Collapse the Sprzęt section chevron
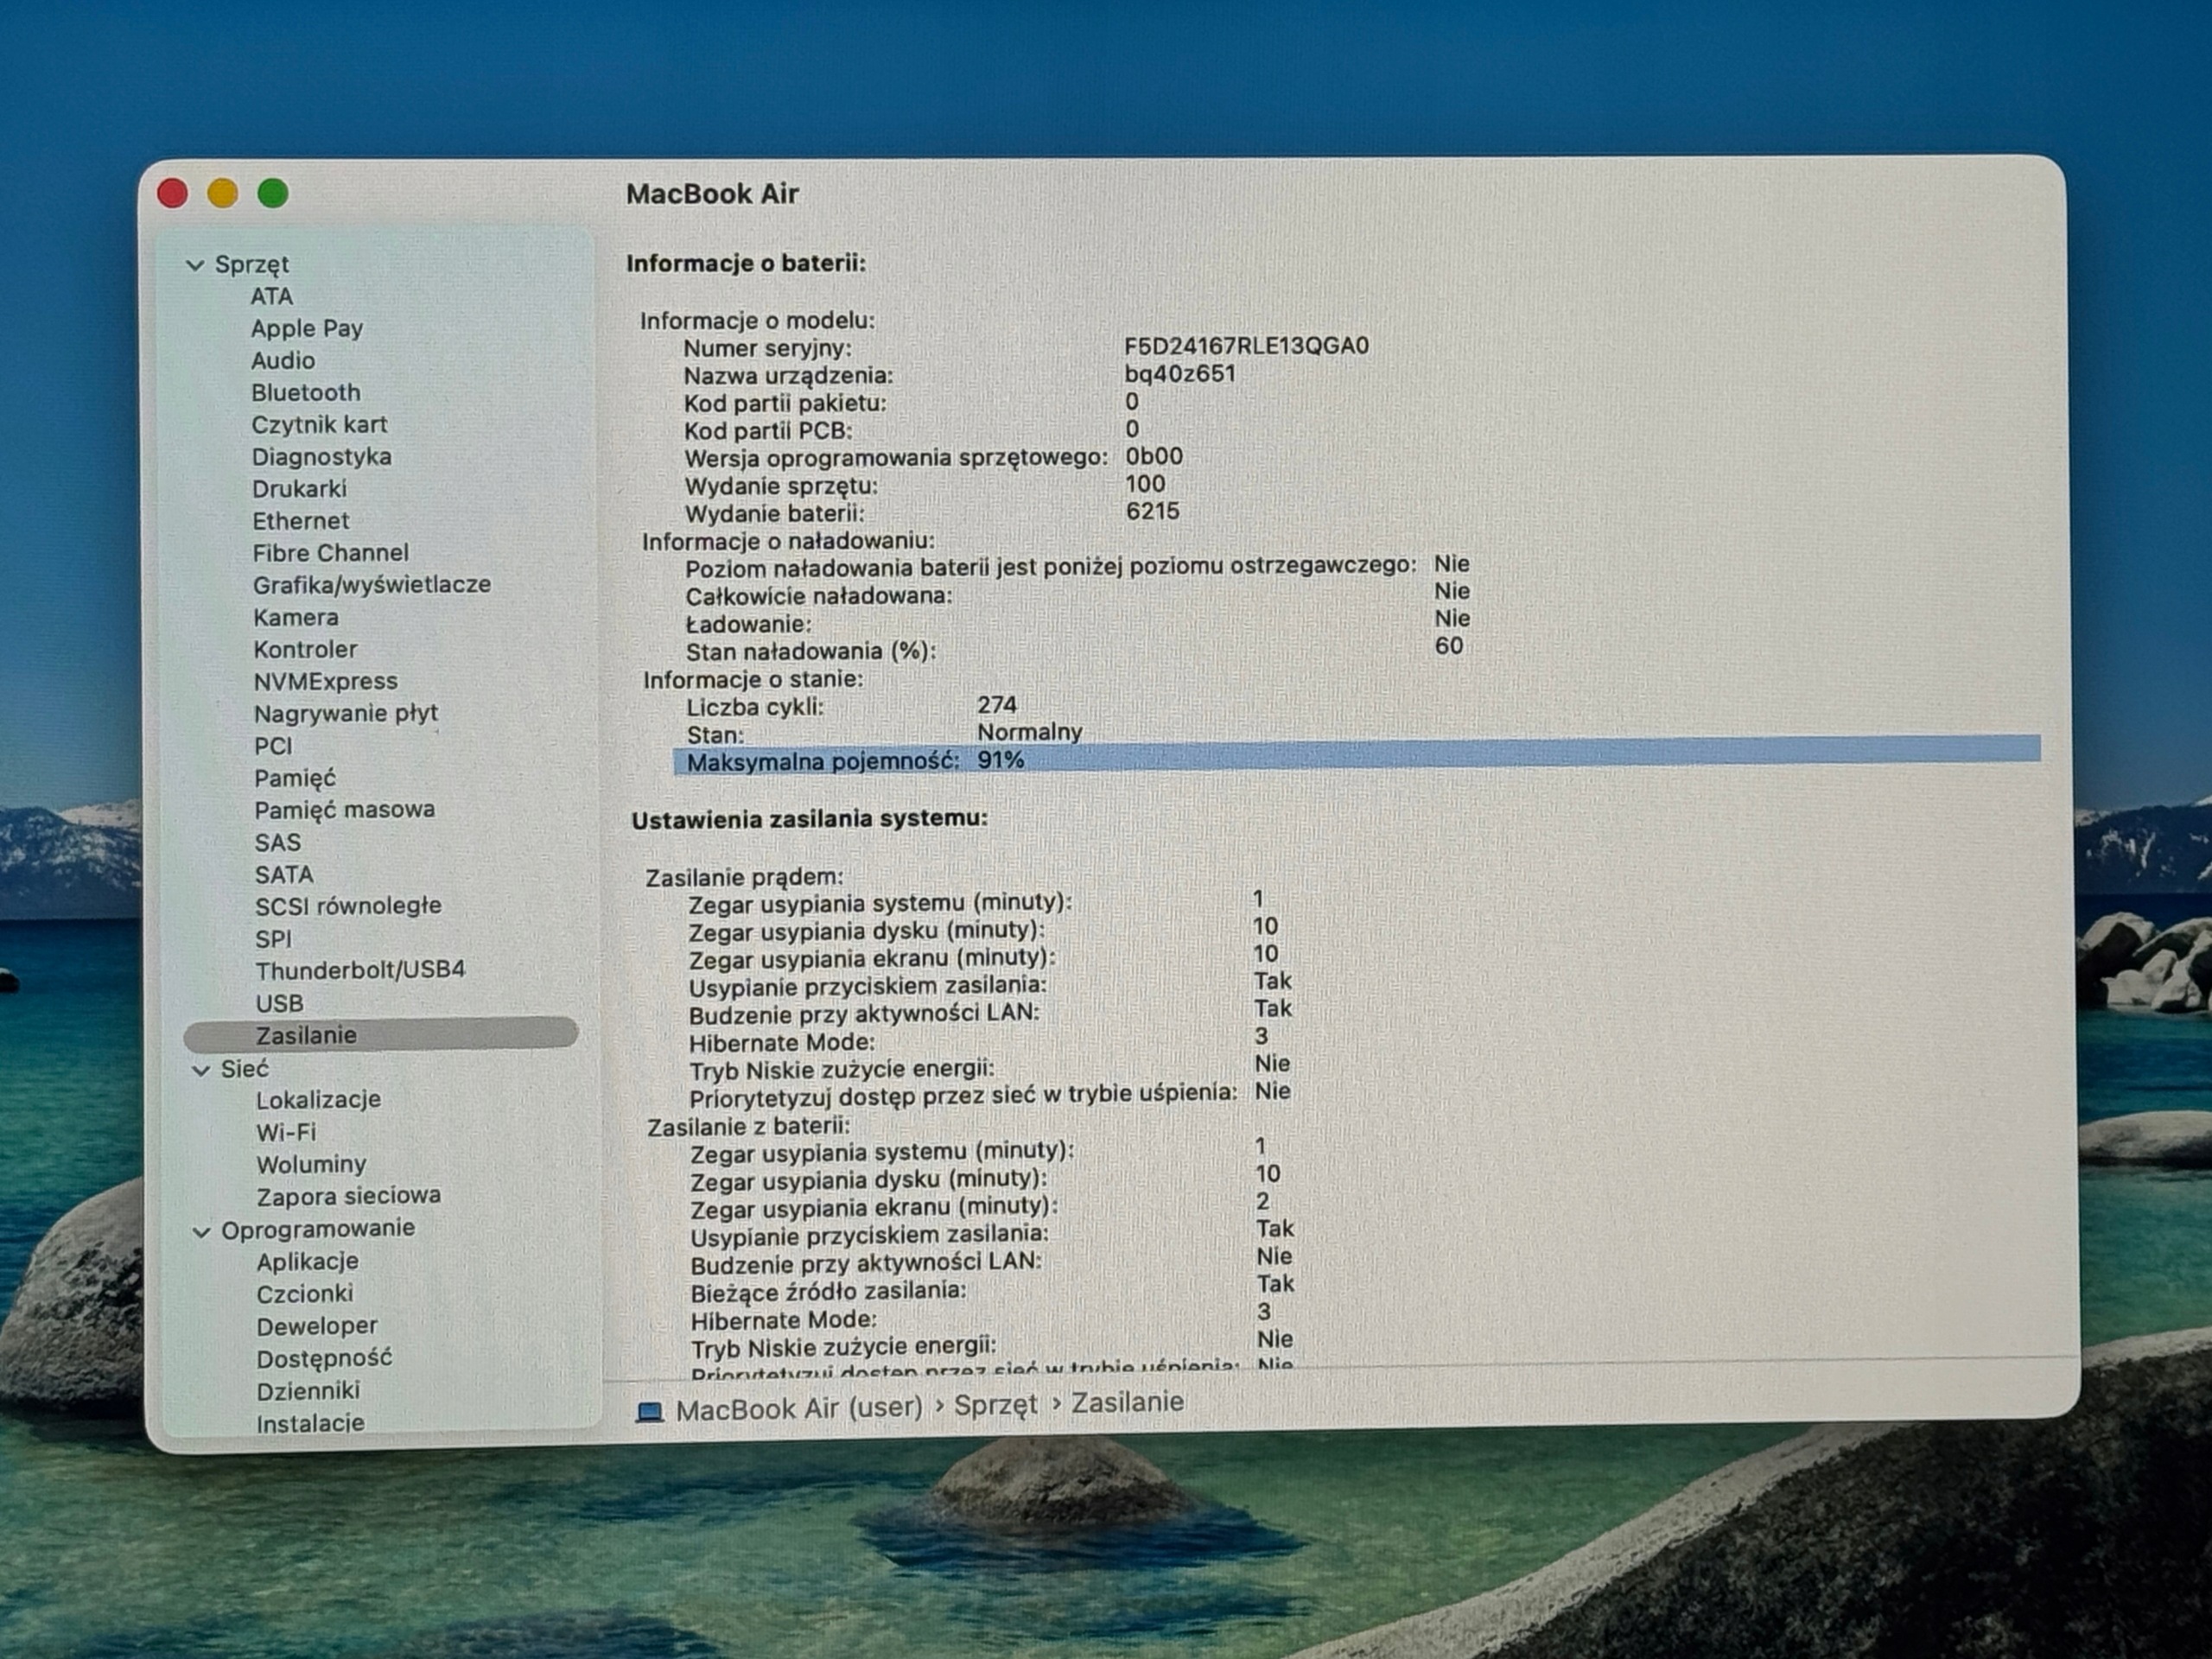 [196, 265]
